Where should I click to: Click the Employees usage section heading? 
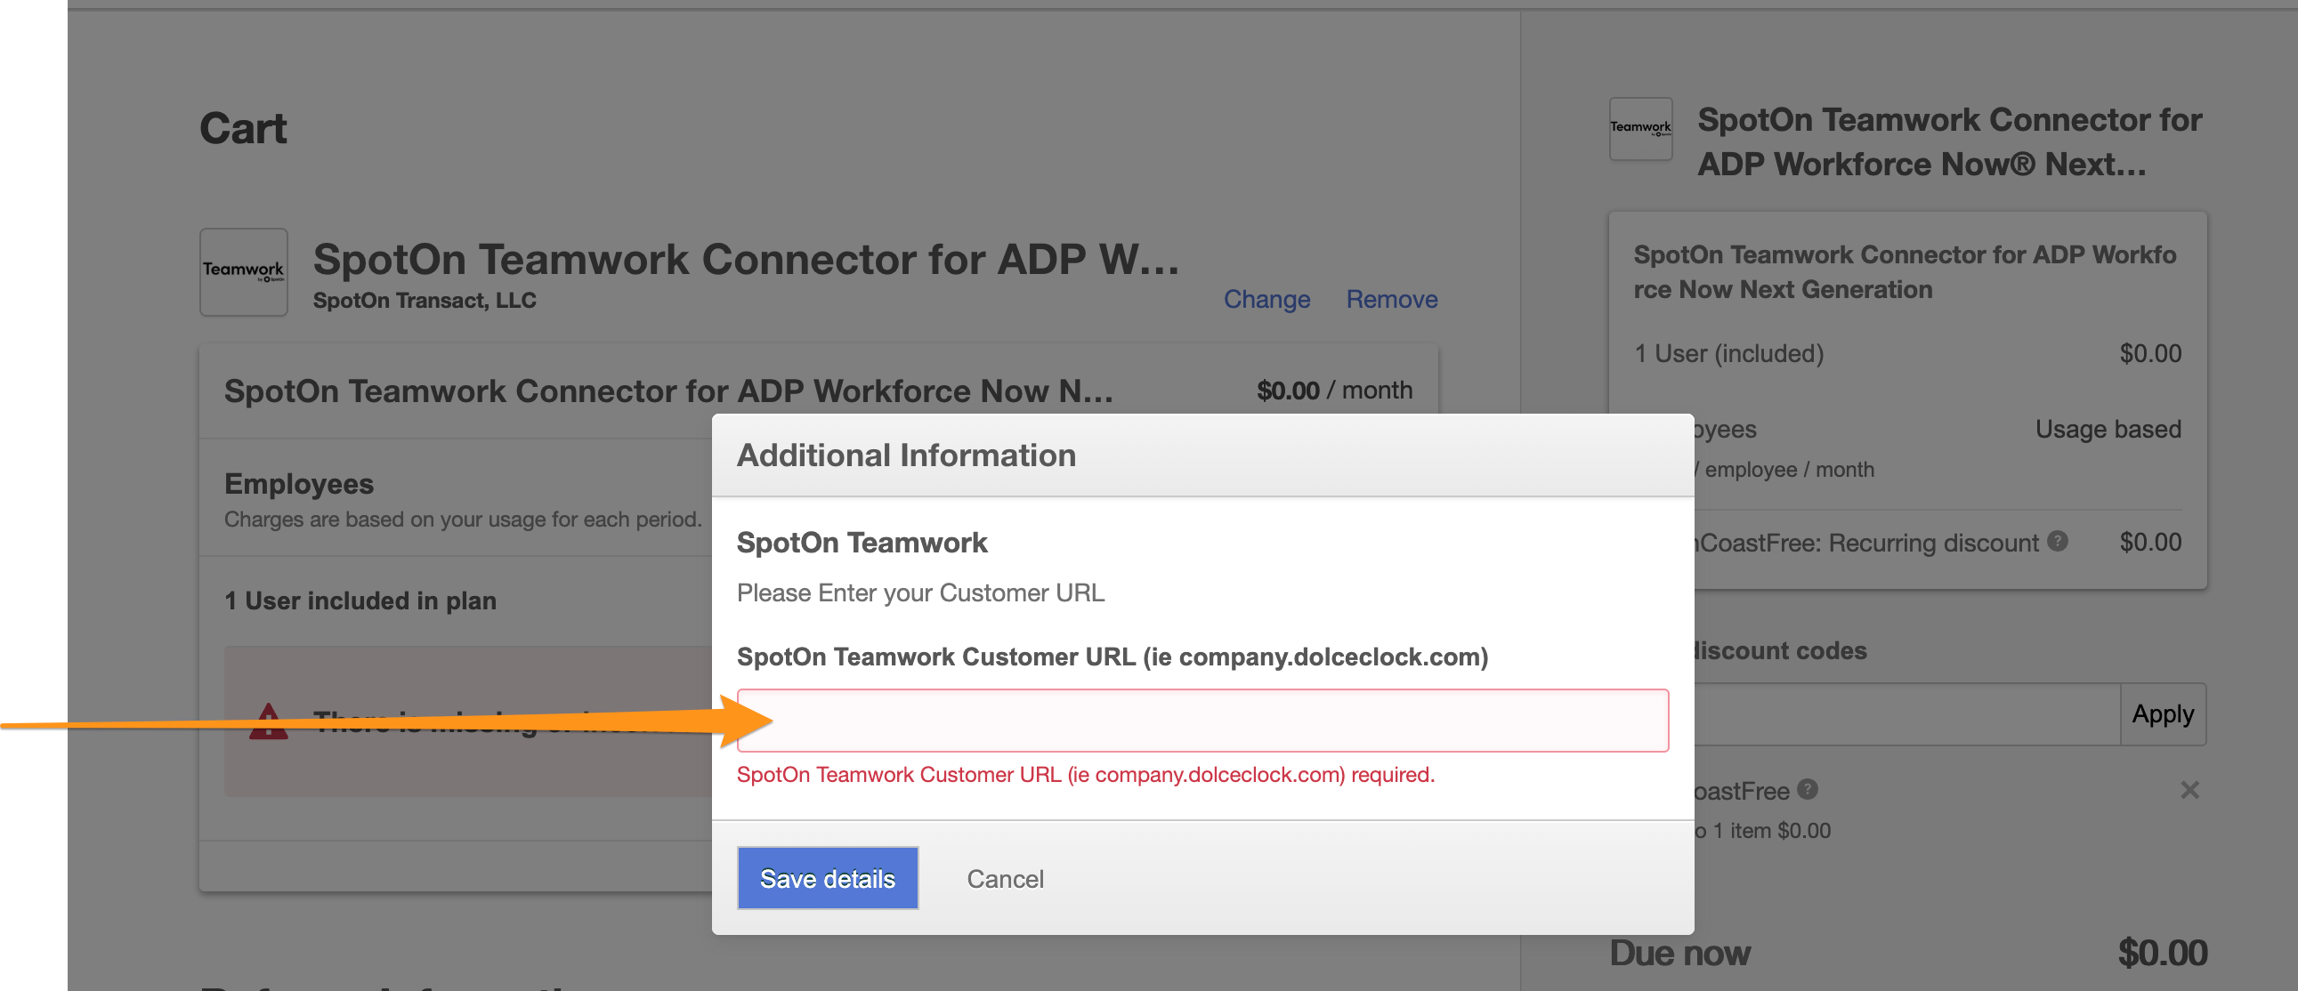pos(299,483)
